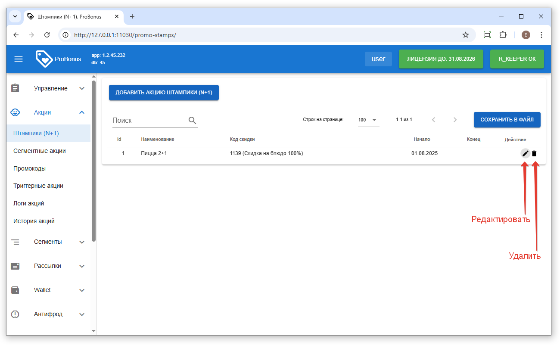560x348 pixels.
Task: Click the 1-1 из 1 pagination text
Action: pyautogui.click(x=404, y=120)
